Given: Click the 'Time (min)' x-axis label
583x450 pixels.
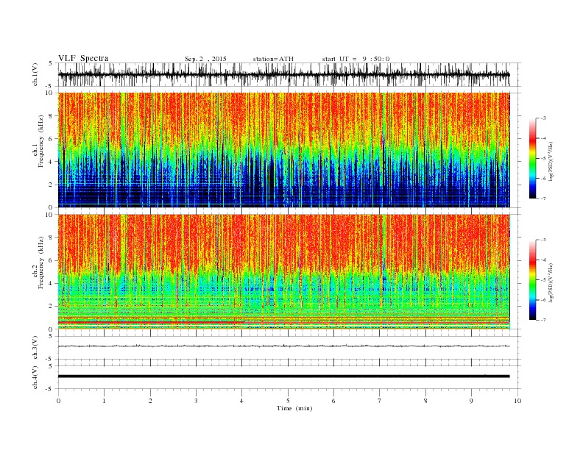Looking at the screenshot, I should (294, 408).
